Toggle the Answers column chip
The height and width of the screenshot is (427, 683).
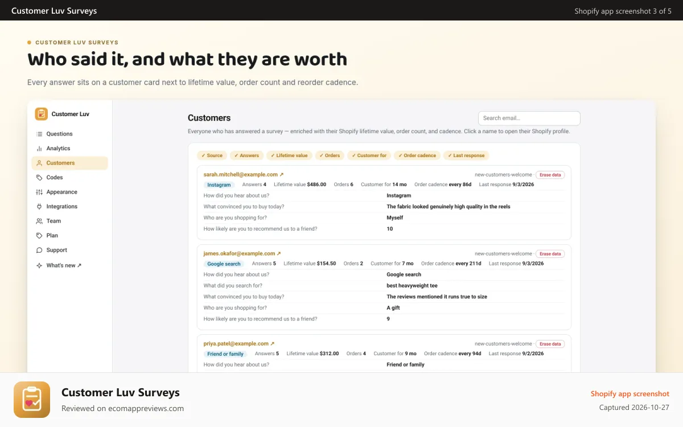point(246,155)
